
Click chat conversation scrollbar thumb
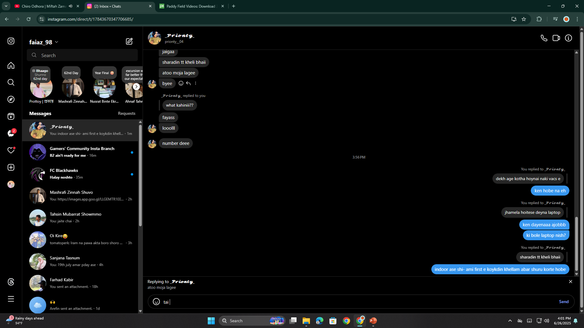576,244
